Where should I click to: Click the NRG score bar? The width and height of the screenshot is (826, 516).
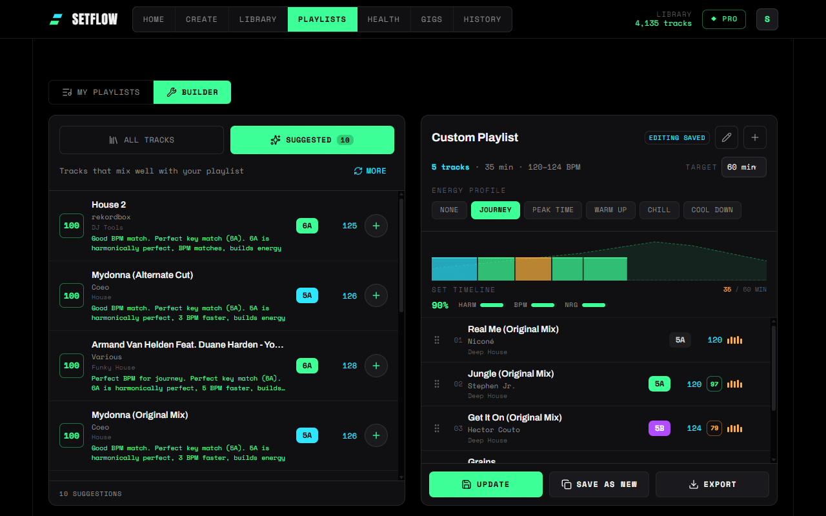pyautogui.click(x=594, y=305)
